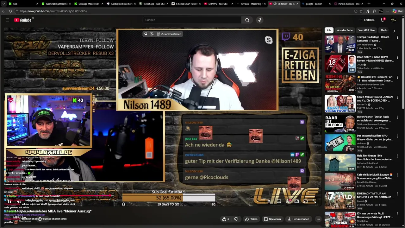405x228 pixels.
Task: Open YouTube notifications bell
Action: click(x=383, y=20)
